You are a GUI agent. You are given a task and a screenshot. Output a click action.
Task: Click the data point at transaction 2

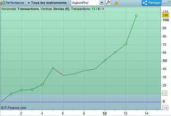pos(21,90)
